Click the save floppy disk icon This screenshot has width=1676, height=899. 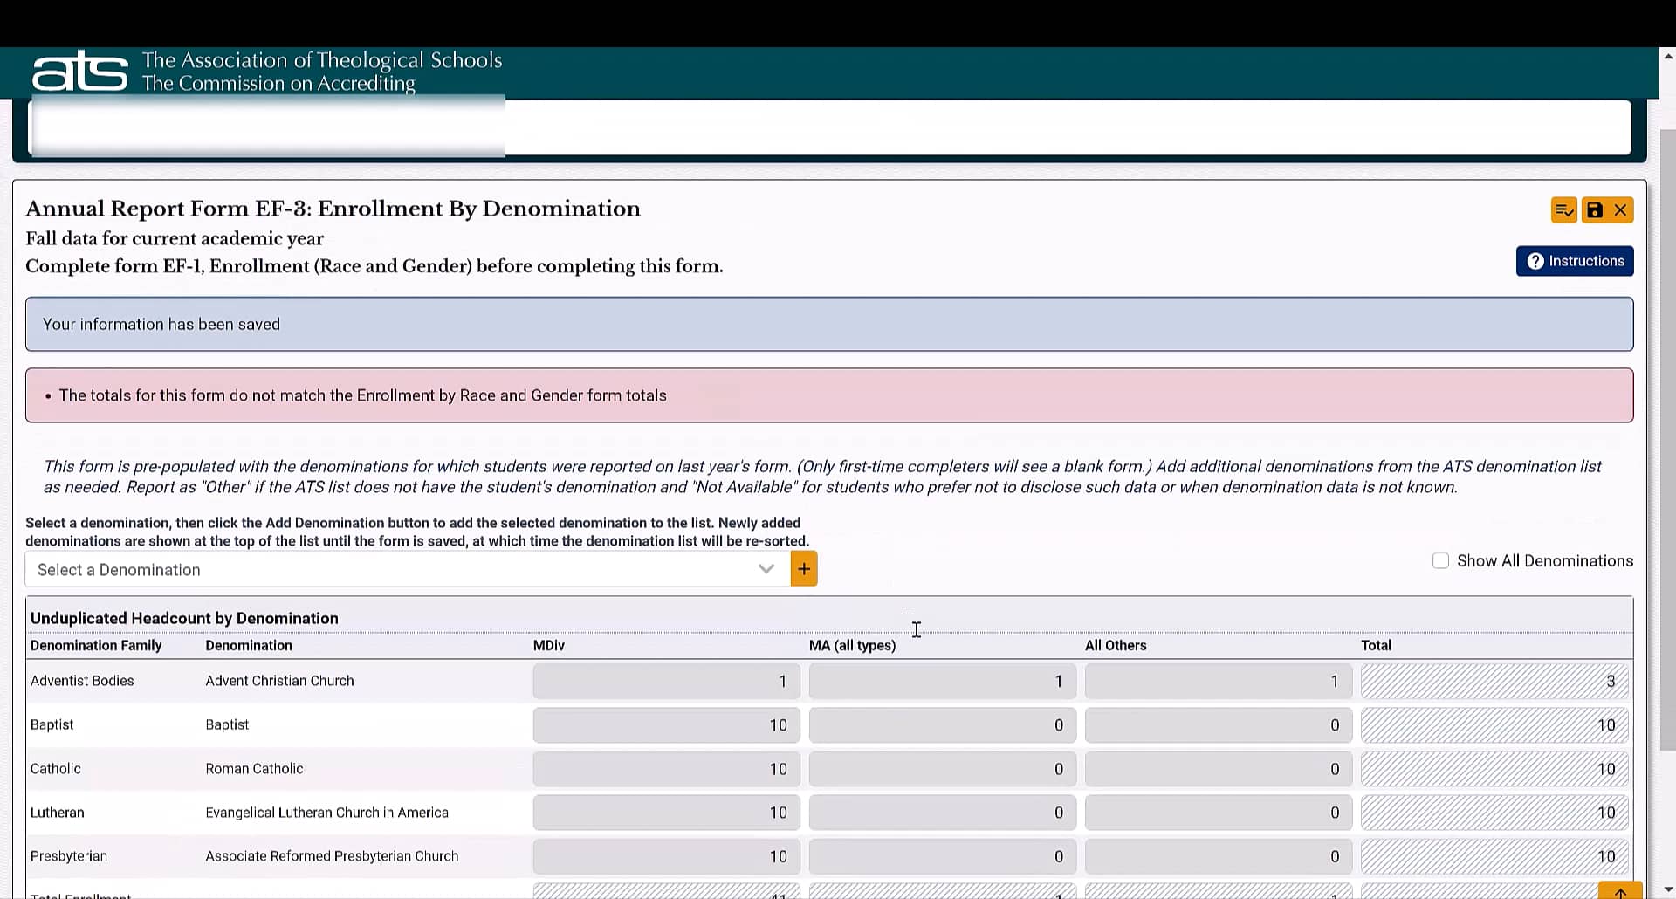[1596, 209]
